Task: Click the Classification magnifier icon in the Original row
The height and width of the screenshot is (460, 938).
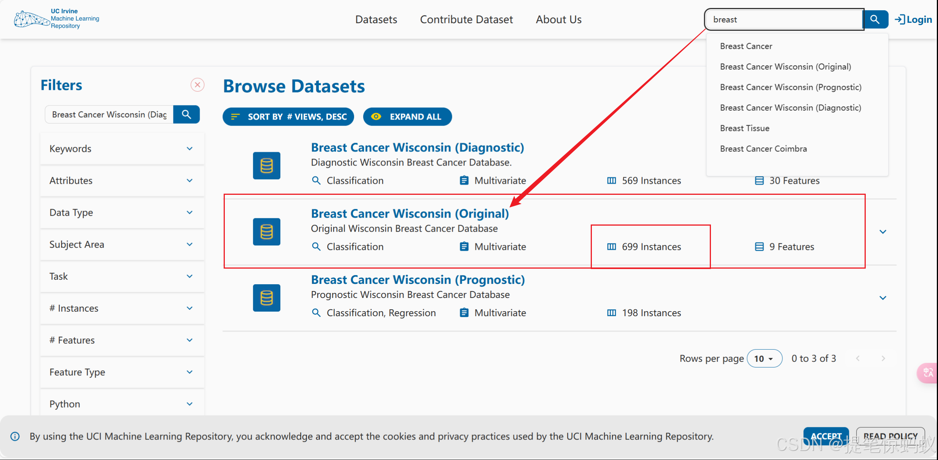Action: [x=316, y=247]
